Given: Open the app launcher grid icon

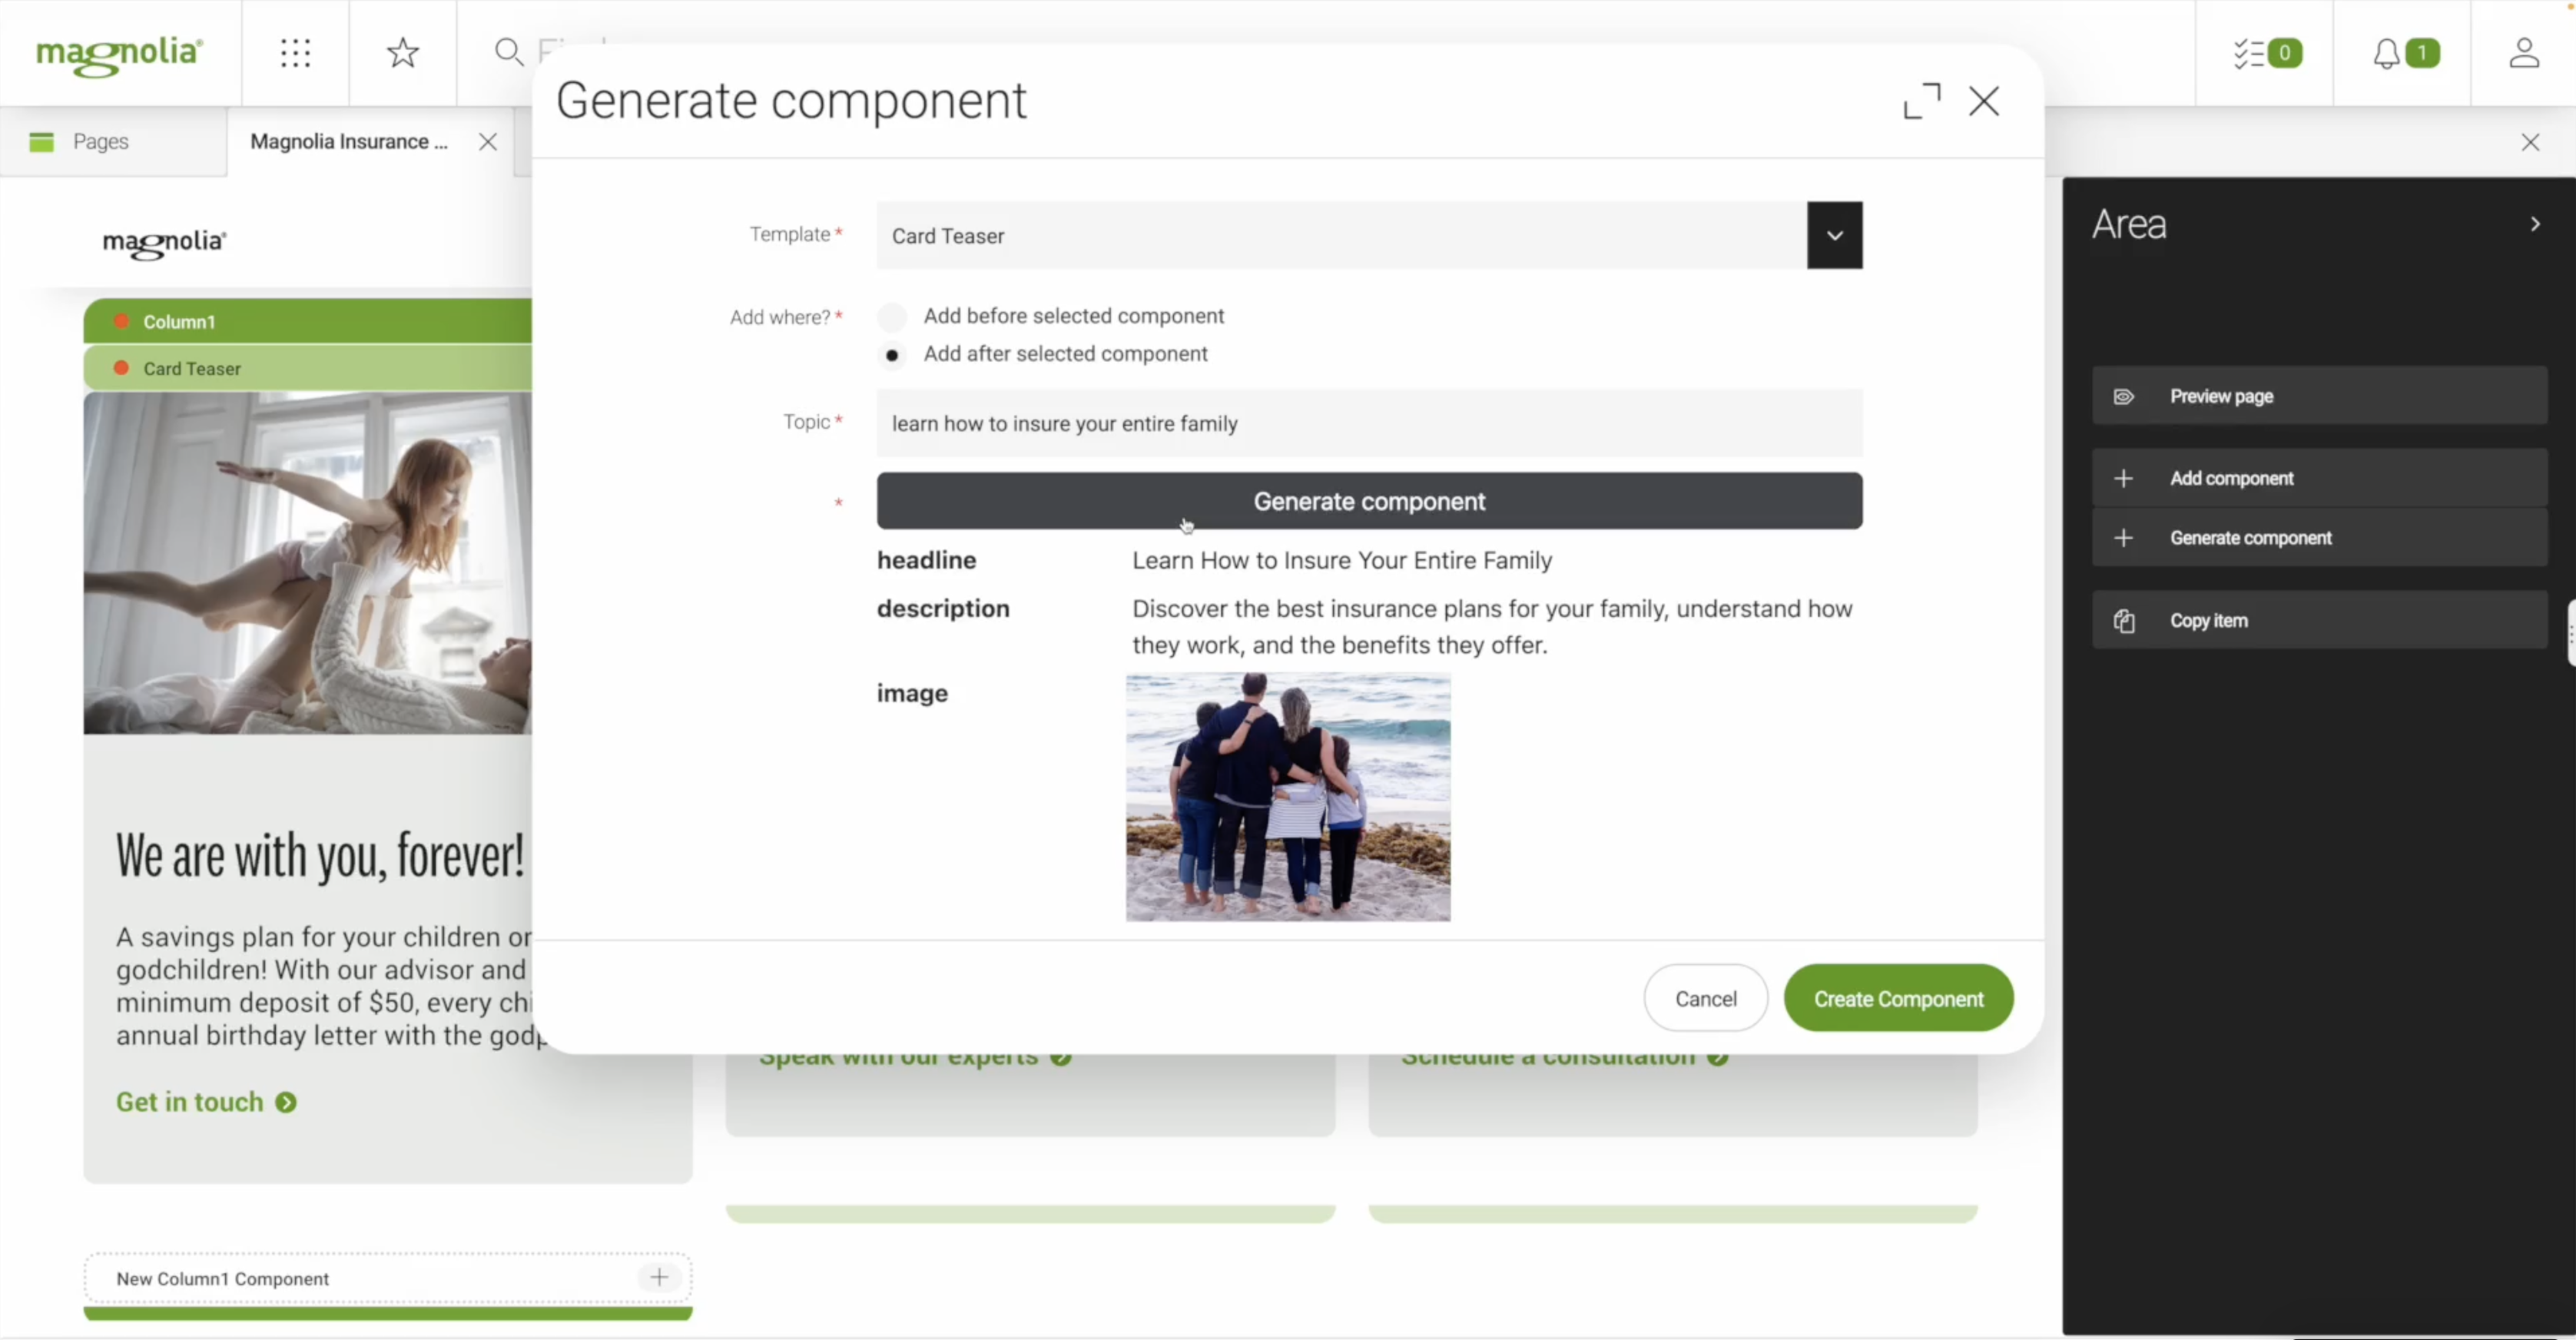Looking at the screenshot, I should click(296, 53).
